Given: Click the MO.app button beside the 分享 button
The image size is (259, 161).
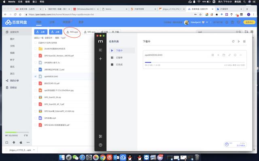Looking at the screenshot, I should coord(90,32).
